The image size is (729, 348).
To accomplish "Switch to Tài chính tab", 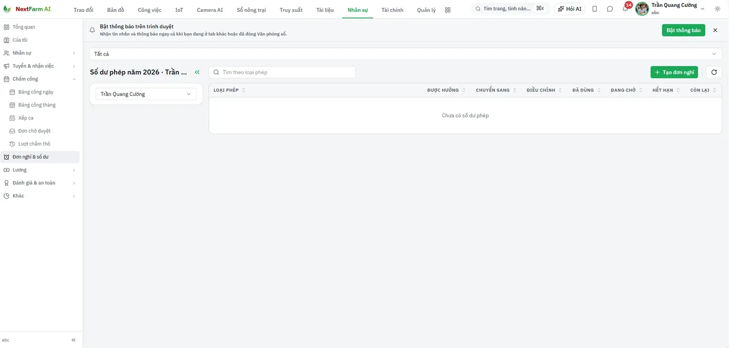I will tap(392, 10).
